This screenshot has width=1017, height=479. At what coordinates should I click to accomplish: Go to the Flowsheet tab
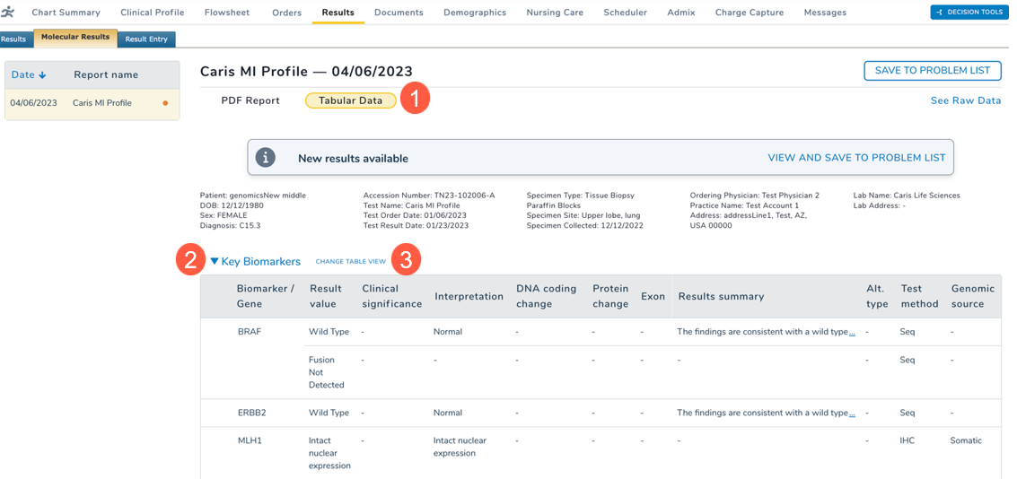pos(228,13)
